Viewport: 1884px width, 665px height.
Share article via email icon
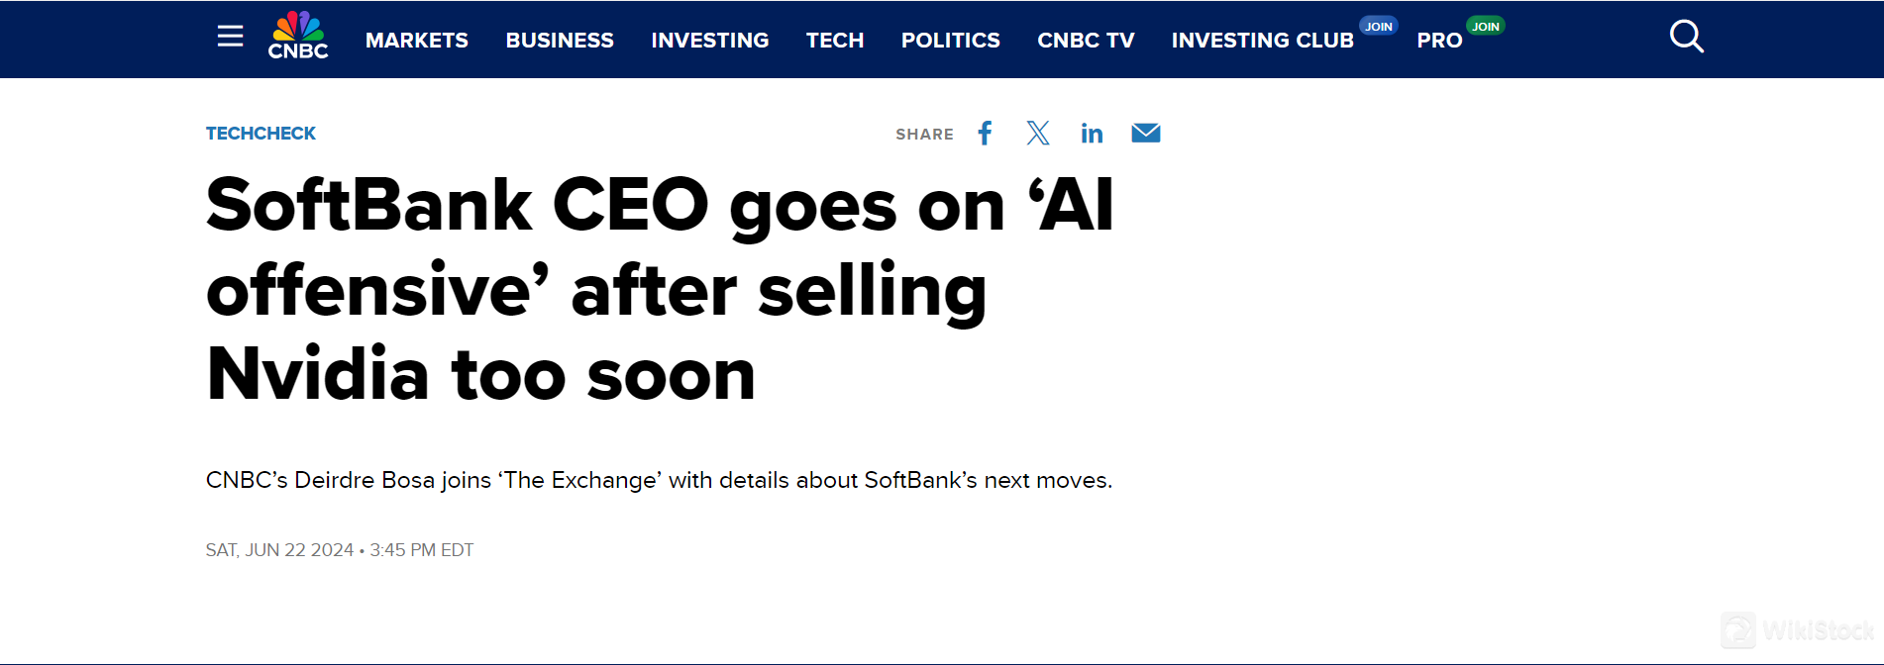coord(1146,134)
